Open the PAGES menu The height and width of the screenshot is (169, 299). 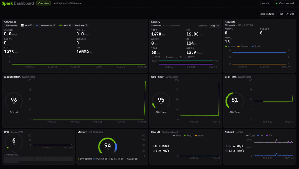(265, 3)
